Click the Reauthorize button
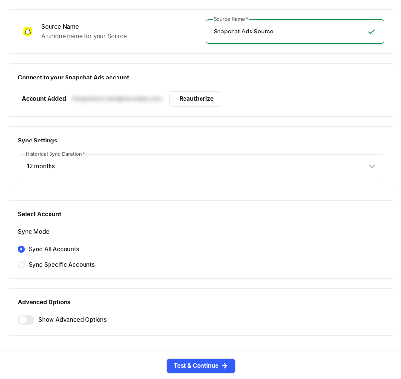The image size is (401, 379). [195, 99]
